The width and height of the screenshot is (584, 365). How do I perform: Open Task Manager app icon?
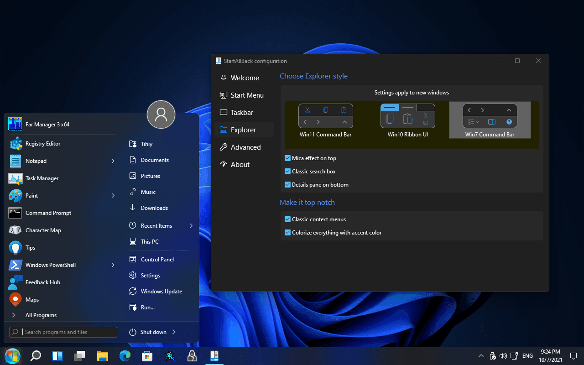click(x=16, y=178)
